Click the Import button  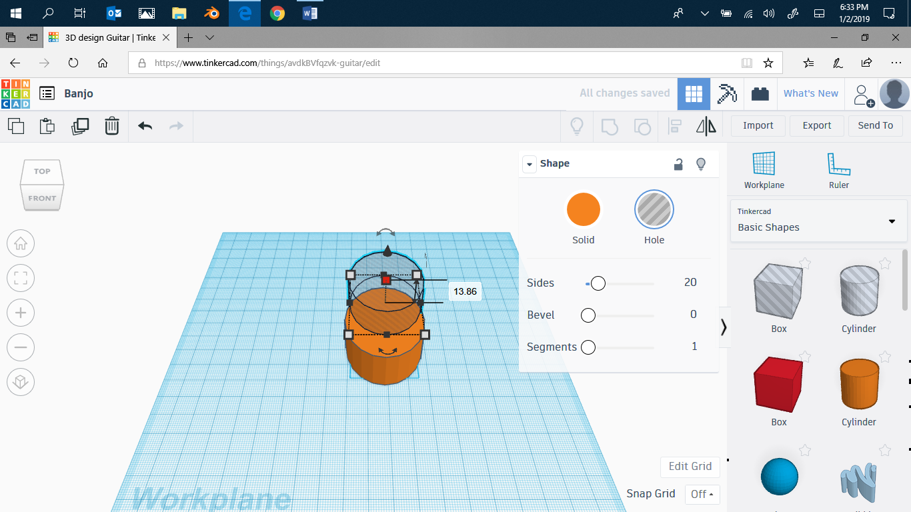point(758,125)
